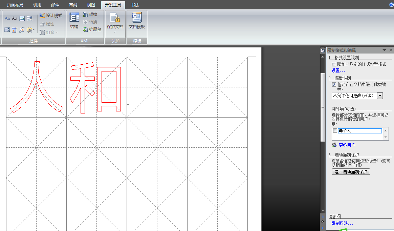Click the document scrollbar up arrow
This screenshot has height=231, width=394.
(323, 57)
